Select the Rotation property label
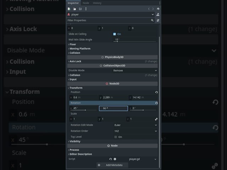 coord(76,103)
